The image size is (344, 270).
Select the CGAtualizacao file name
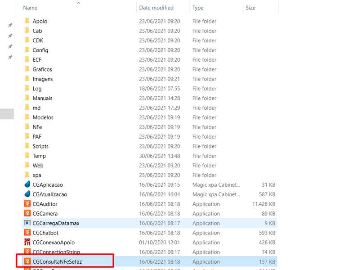[50, 194]
